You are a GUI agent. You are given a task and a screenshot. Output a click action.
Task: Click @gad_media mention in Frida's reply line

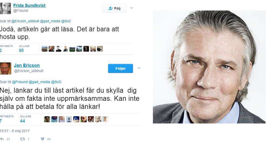pos(50,21)
